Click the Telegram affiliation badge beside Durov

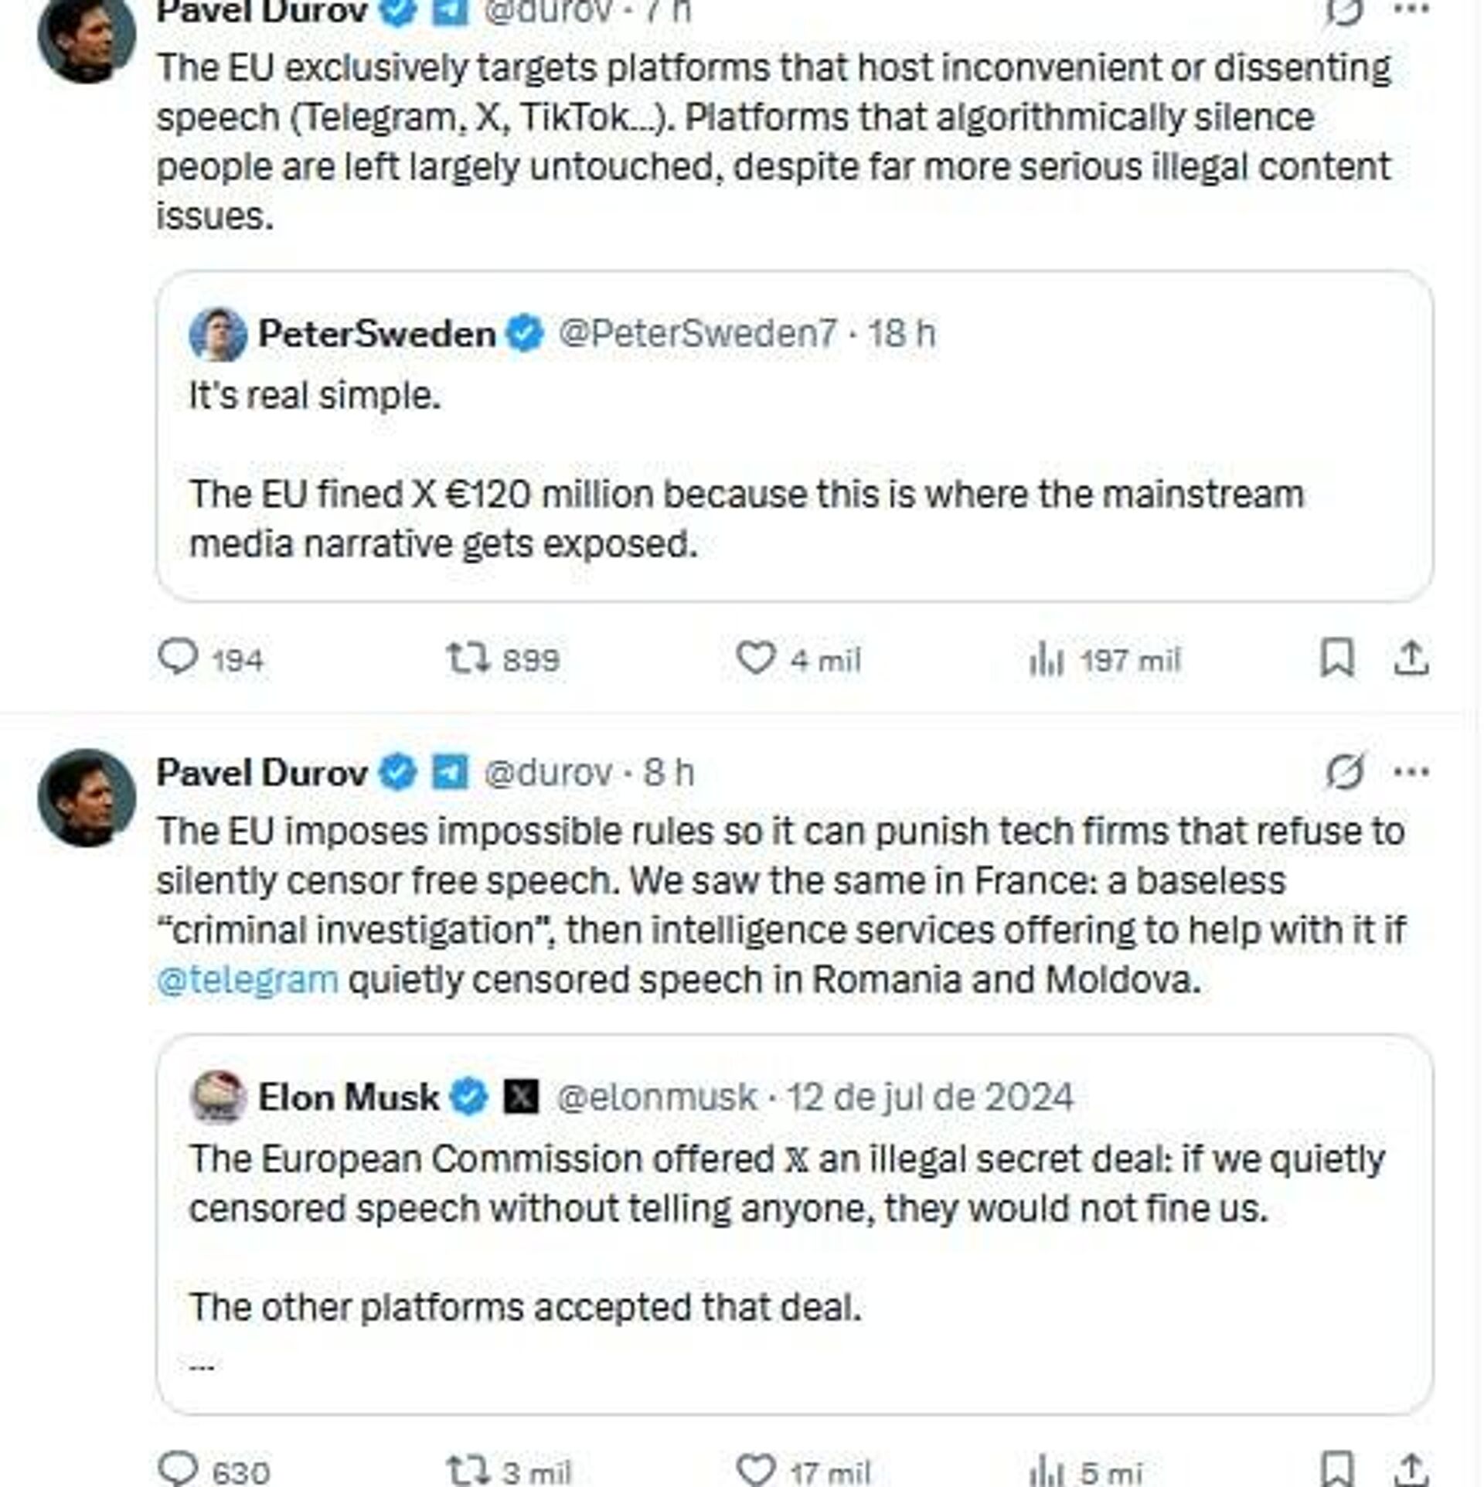[x=449, y=772]
